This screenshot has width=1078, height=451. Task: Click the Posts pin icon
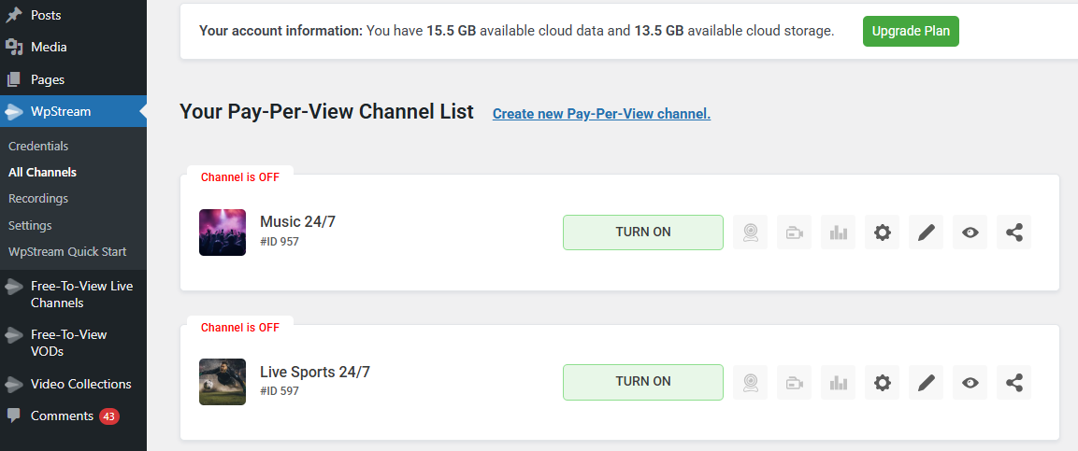[14, 14]
